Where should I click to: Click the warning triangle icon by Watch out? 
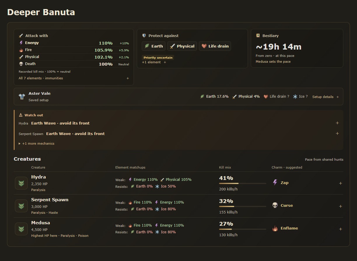click(x=20, y=115)
